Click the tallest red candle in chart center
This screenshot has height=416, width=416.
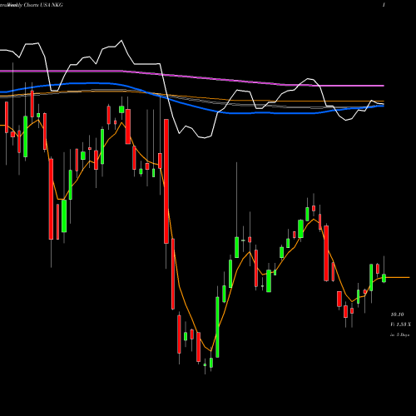pos(166,181)
